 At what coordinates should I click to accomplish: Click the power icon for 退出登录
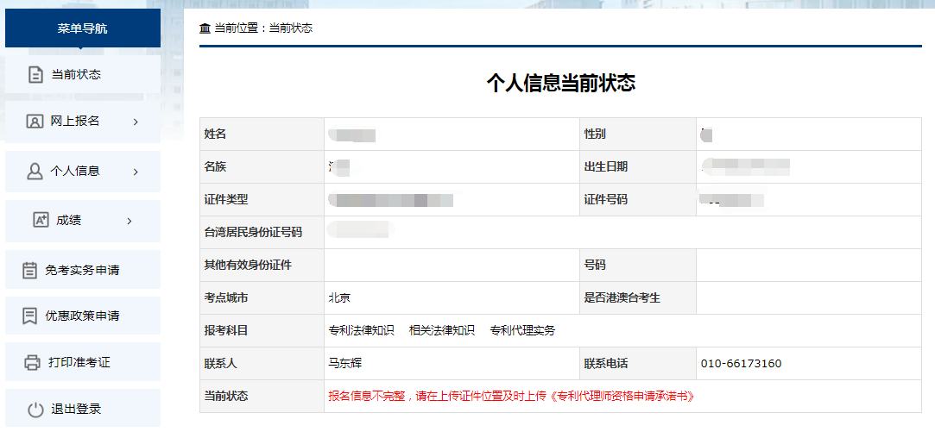click(x=35, y=410)
